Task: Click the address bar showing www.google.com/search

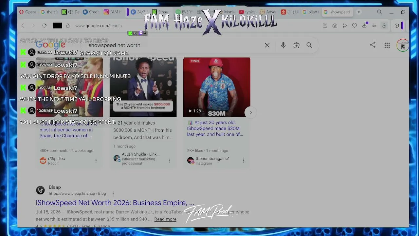Action: (x=99, y=26)
